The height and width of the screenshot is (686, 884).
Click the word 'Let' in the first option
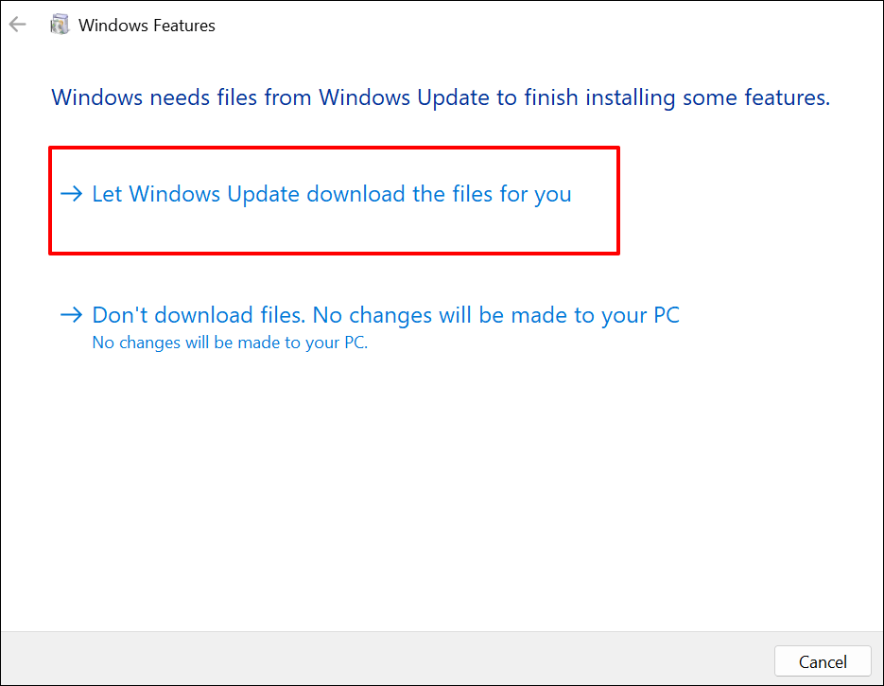pyautogui.click(x=107, y=194)
